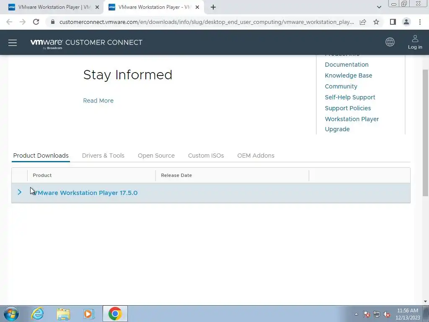The height and width of the screenshot is (322, 429).
Task: Open the Knowledge Base link
Action: coord(349,75)
